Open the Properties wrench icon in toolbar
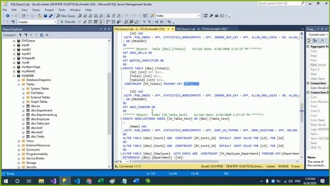Viewport: 330px width, 186px height. 211,16
